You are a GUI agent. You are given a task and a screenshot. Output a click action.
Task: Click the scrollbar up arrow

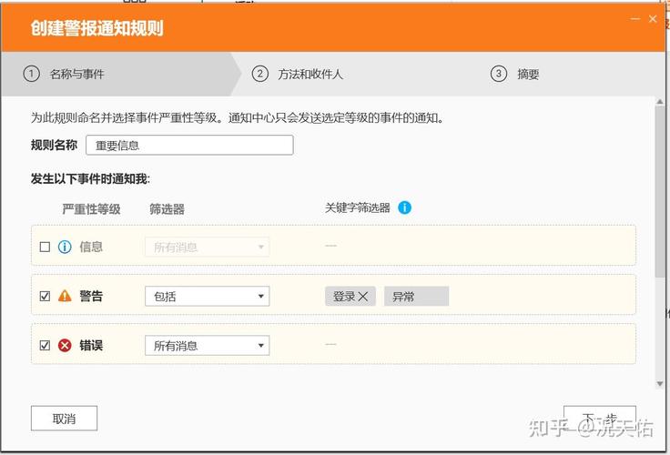point(660,102)
